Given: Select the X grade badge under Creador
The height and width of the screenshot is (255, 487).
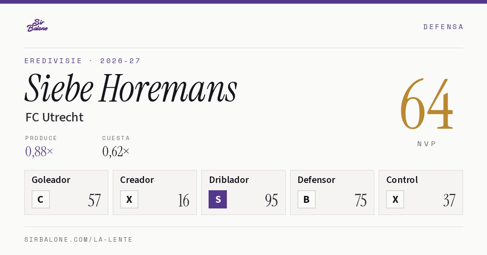Looking at the screenshot, I should point(129,199).
